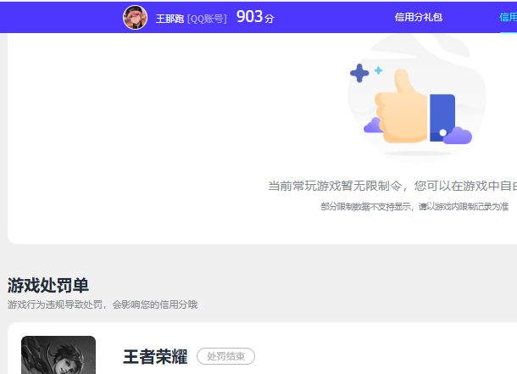
Task: Click the user avatar in the header
Action: (136, 18)
